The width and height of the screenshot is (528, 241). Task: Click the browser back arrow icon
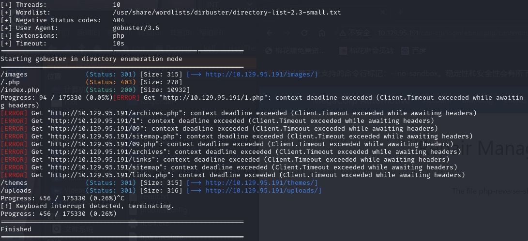pos(270,33)
